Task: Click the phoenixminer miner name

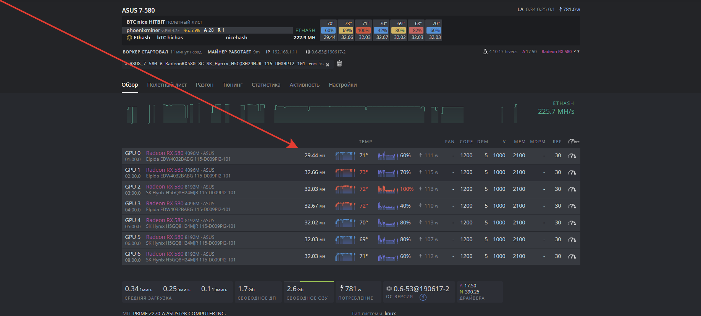Action: (x=143, y=31)
